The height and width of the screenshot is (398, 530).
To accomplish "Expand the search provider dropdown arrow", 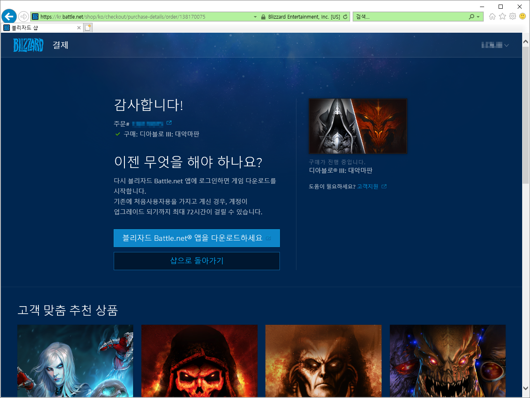I will point(478,17).
